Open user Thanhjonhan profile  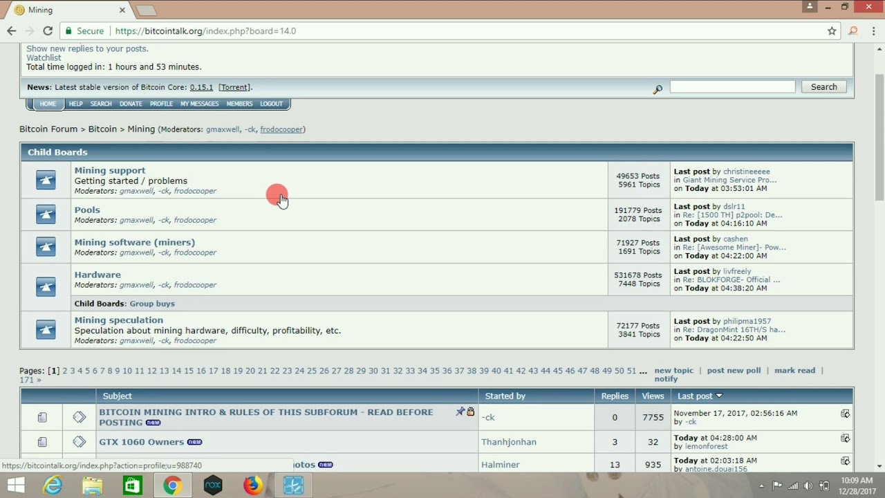point(509,442)
